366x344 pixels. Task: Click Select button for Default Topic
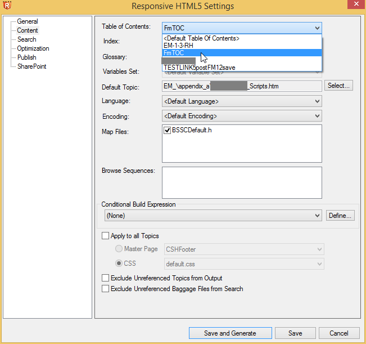338,86
